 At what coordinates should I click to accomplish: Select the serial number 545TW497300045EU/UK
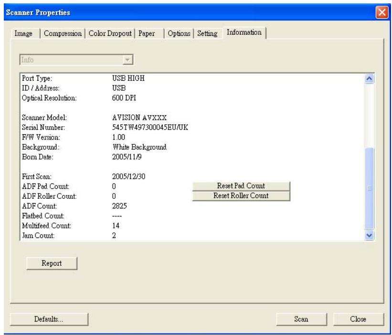click(150, 127)
